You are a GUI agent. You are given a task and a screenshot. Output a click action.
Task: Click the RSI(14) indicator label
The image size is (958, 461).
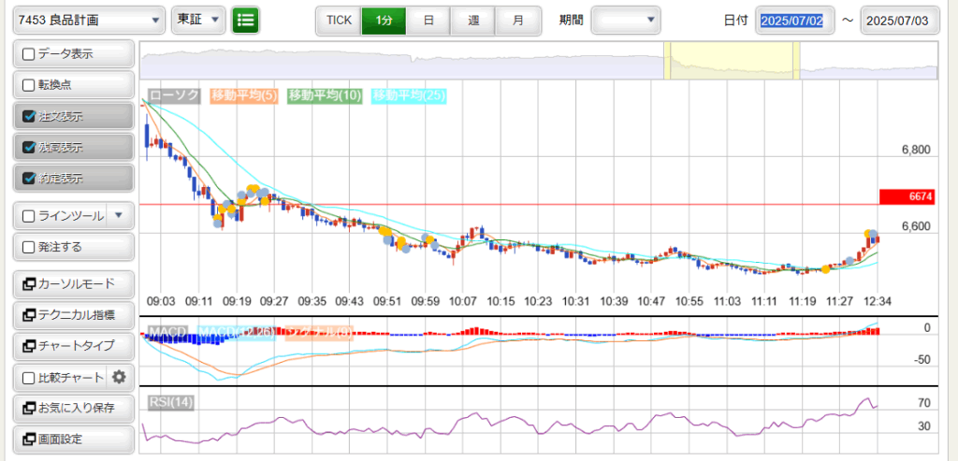tap(170, 402)
